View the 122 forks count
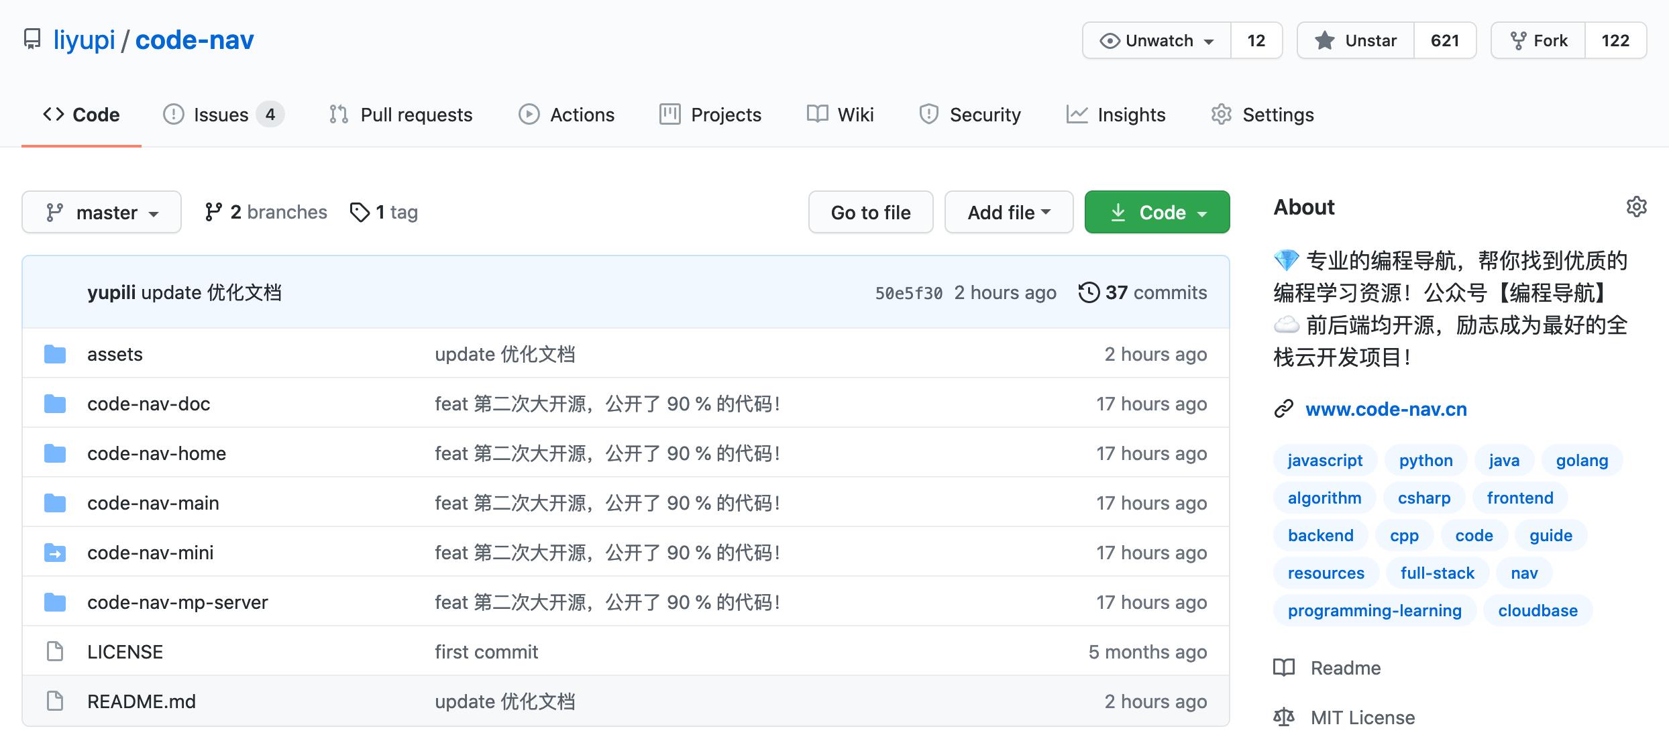The width and height of the screenshot is (1669, 743). pyautogui.click(x=1615, y=41)
